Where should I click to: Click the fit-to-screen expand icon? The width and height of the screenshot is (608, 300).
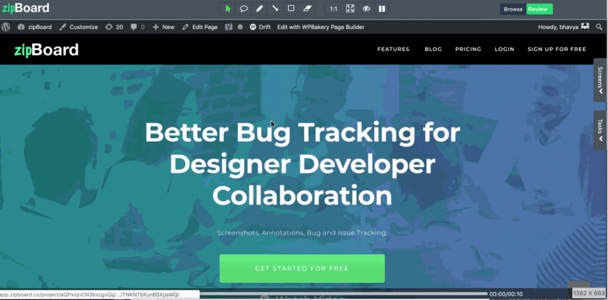350,9
